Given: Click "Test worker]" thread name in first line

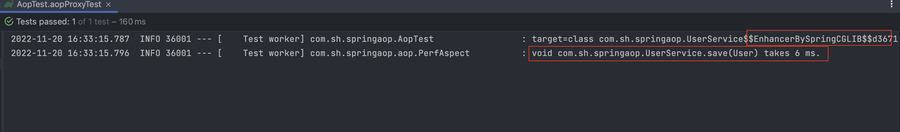Looking at the screenshot, I should click(274, 39).
